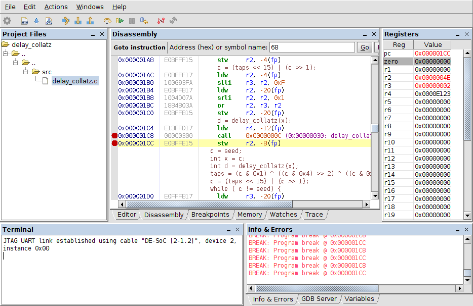Click the delay_collatz project folder icon
473x306 pixels.
click(6, 44)
